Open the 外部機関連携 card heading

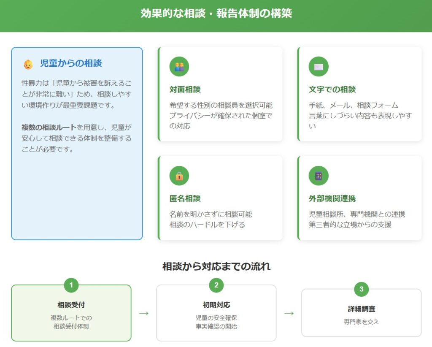[332, 198]
